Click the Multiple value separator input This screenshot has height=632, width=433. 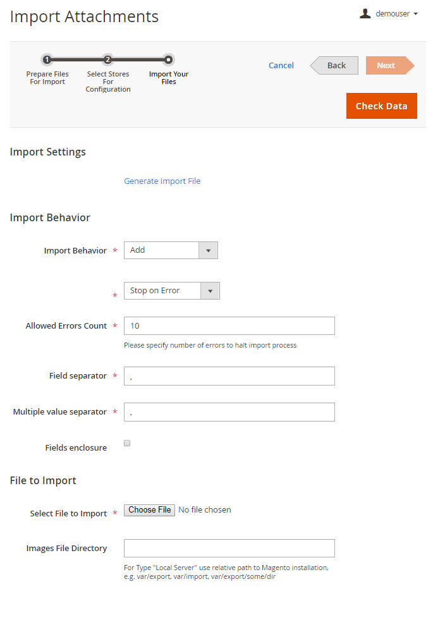pos(229,412)
